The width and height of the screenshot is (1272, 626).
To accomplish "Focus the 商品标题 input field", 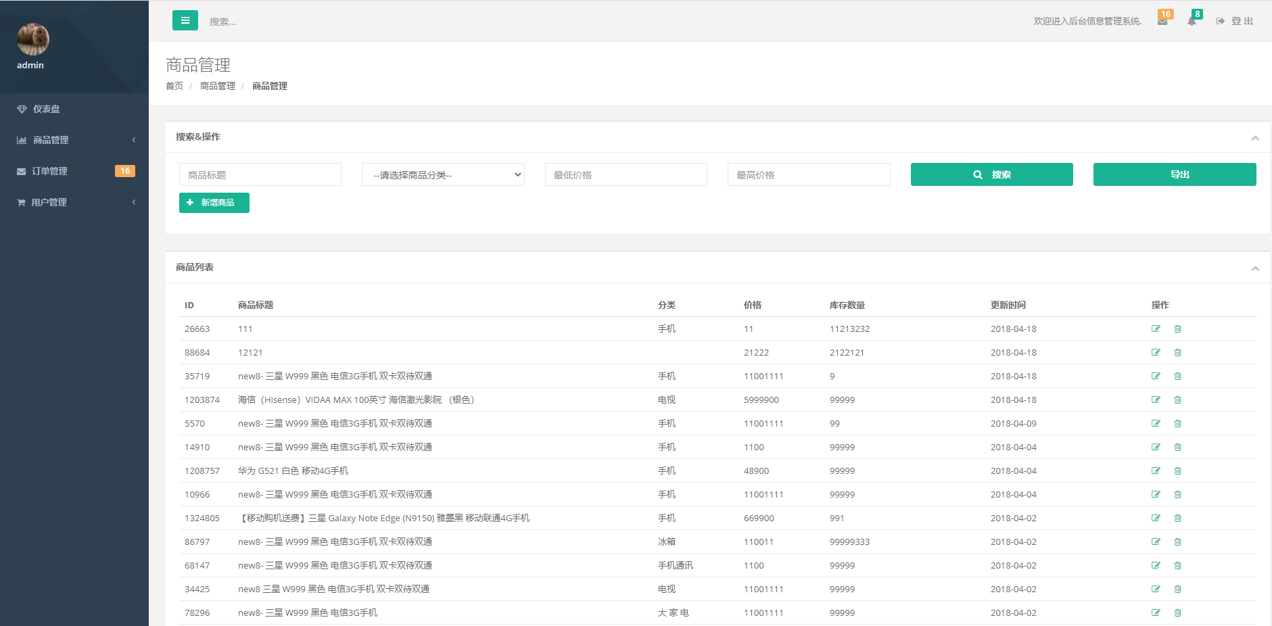I will (x=260, y=174).
